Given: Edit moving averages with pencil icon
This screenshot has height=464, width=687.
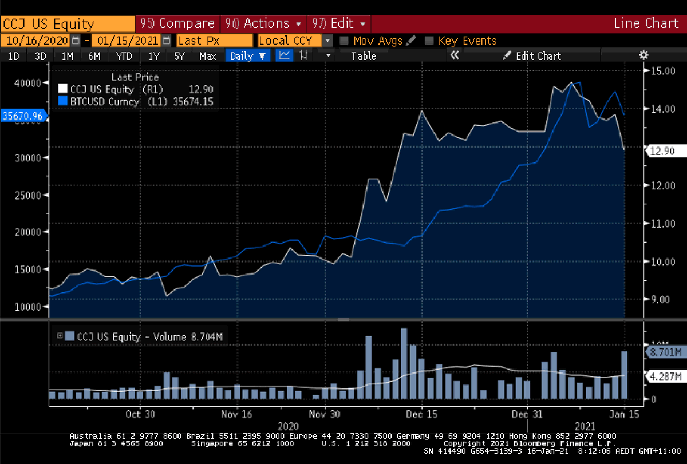Looking at the screenshot, I should point(412,41).
